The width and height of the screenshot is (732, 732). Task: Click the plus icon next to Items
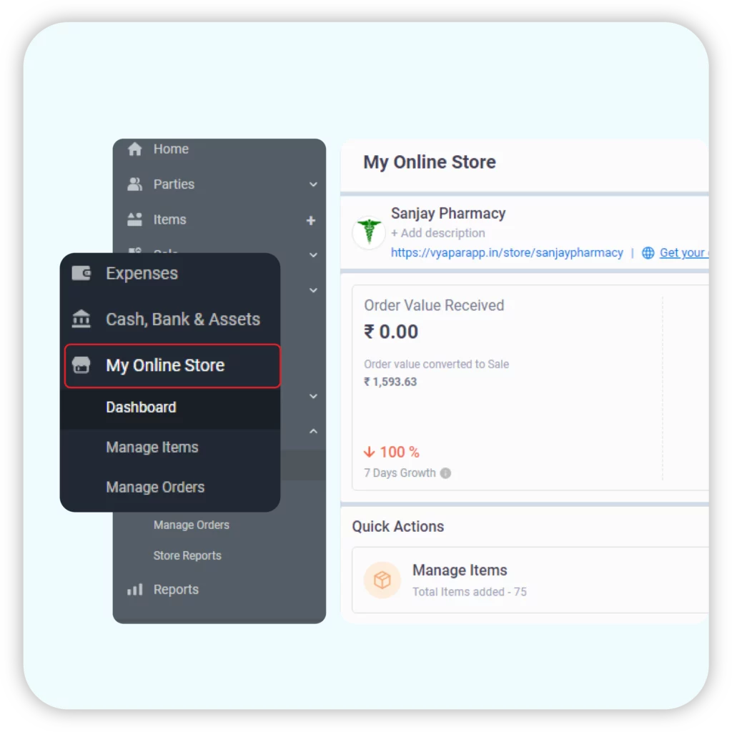tap(311, 220)
